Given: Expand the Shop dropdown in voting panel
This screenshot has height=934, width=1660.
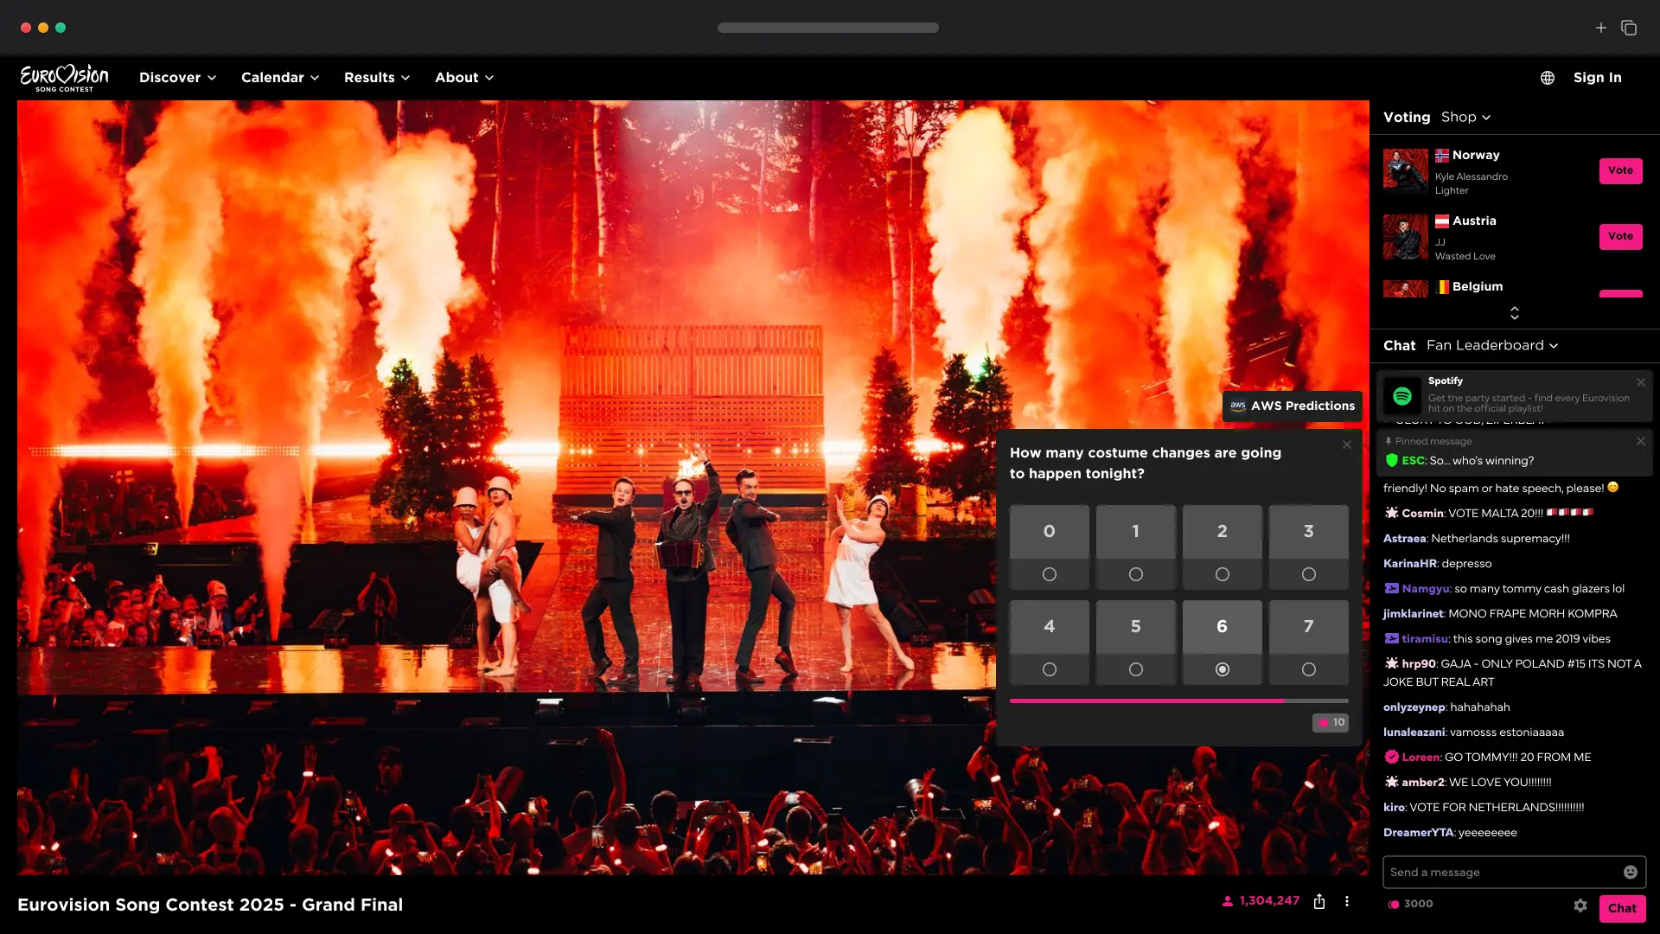Looking at the screenshot, I should tap(1465, 117).
